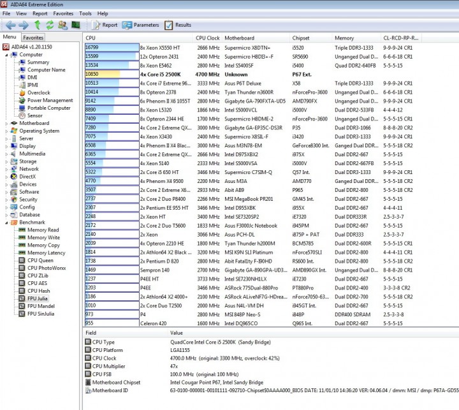The image size is (459, 410).
Task: Open the Report toolbar button
Action: (x=104, y=25)
